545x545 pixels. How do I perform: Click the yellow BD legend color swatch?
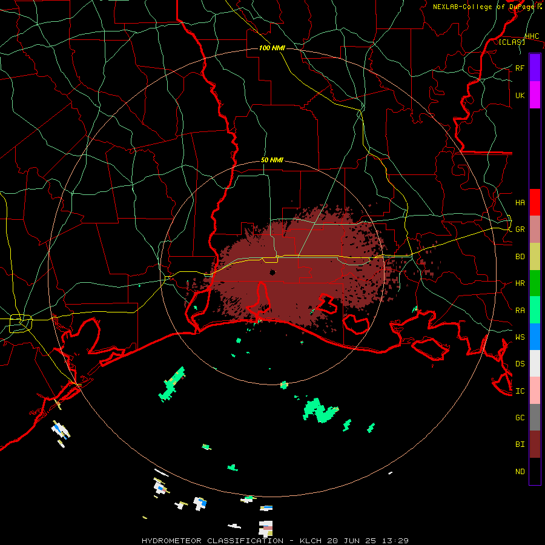535,256
